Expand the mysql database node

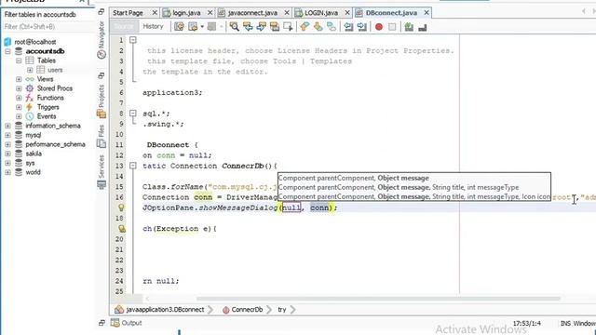click(7, 135)
